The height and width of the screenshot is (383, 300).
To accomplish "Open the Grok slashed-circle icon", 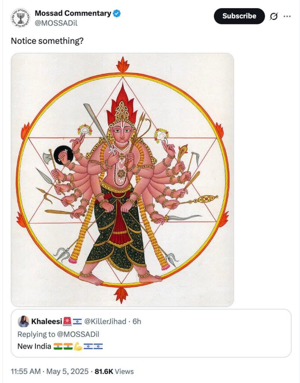I will [x=273, y=16].
